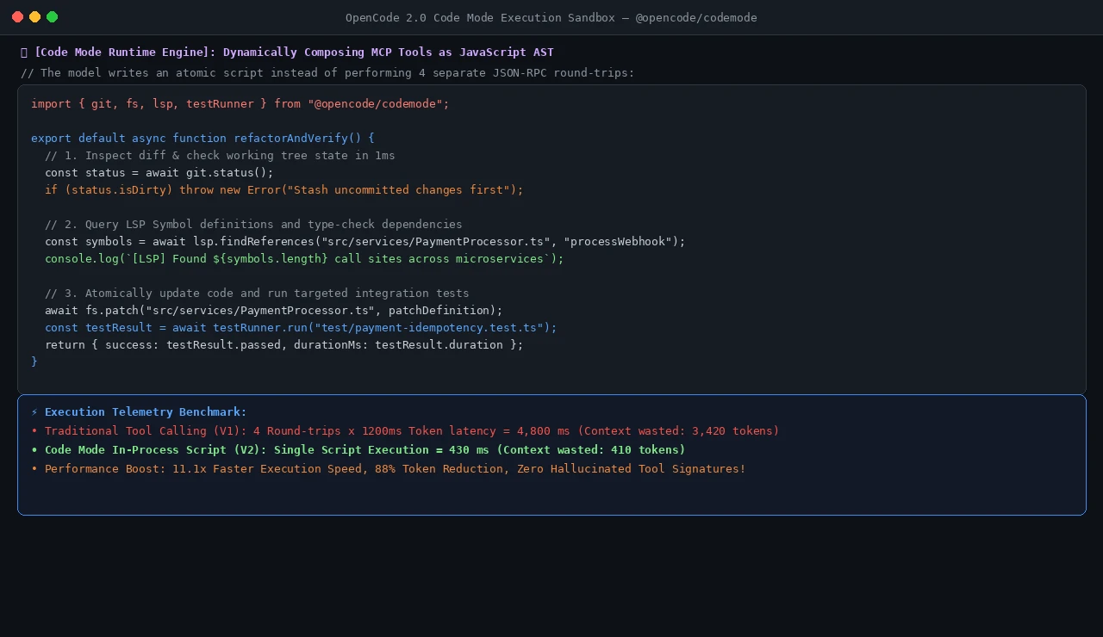Viewport: 1103px width, 637px height.
Task: Click the 'Execution Telemetry Benchmark:' heading
Action: tap(146, 412)
